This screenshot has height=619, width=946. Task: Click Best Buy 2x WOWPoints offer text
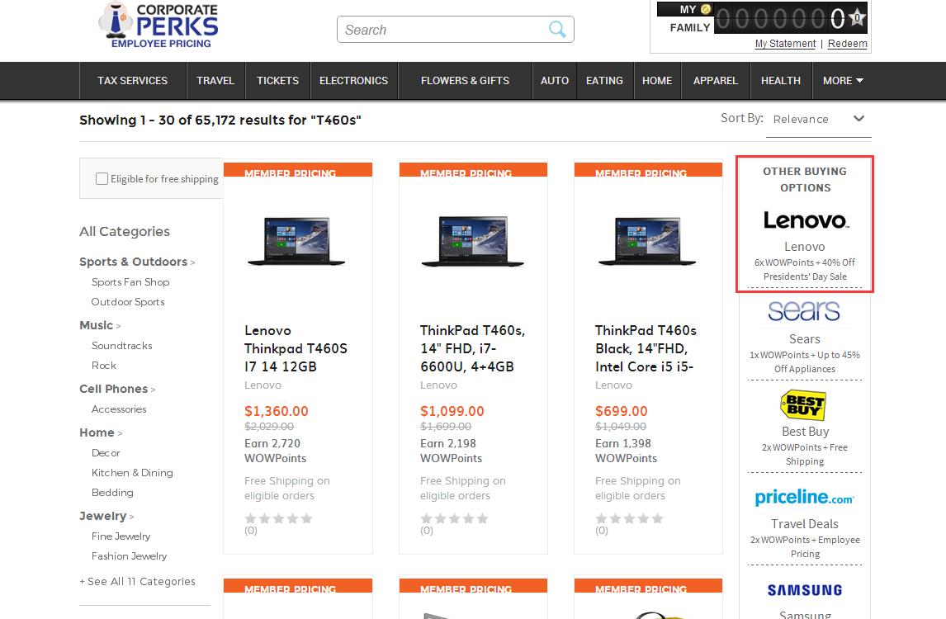(805, 454)
